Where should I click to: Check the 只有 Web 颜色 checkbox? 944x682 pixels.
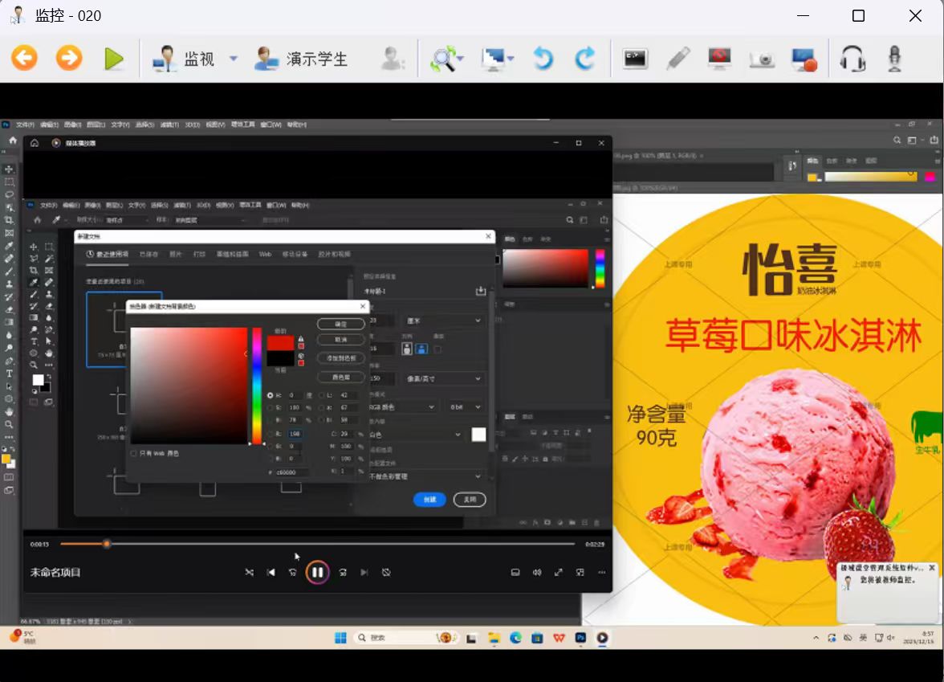pos(134,453)
